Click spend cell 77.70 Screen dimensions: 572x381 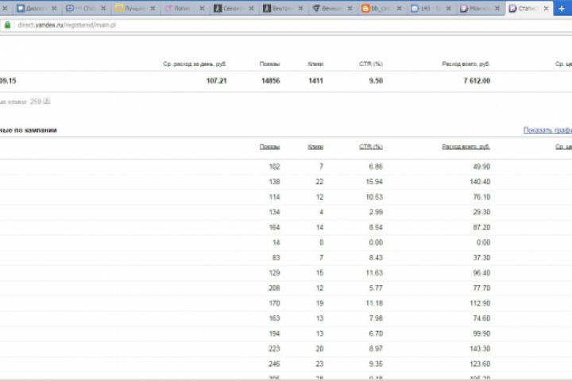[x=481, y=288]
